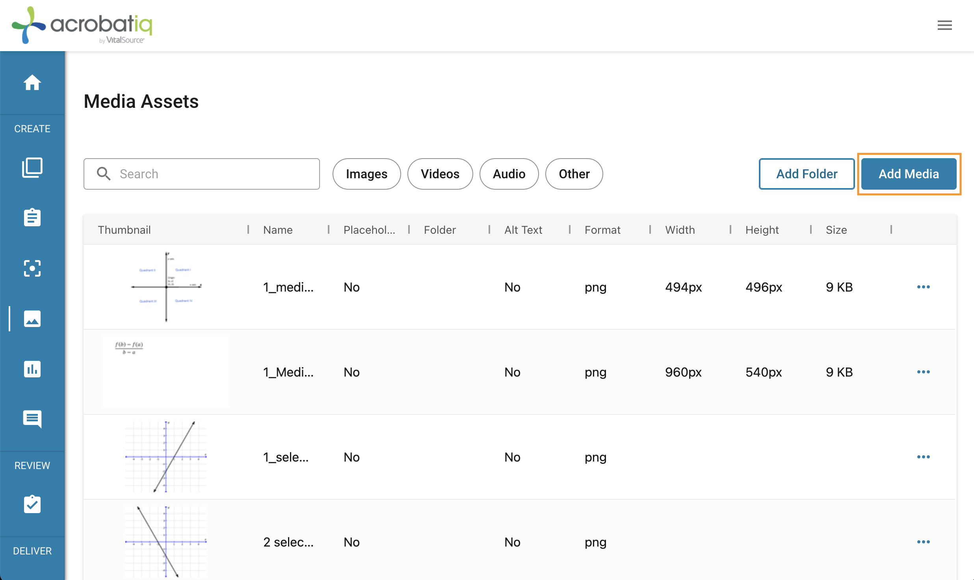This screenshot has width=974, height=580.
Task: Open the hamburger menu at top right
Action: [x=945, y=26]
